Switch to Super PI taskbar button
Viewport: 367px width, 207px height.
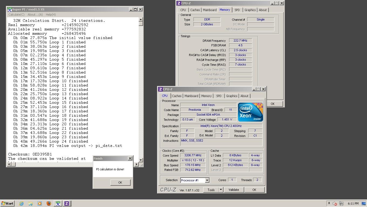pos(58,203)
